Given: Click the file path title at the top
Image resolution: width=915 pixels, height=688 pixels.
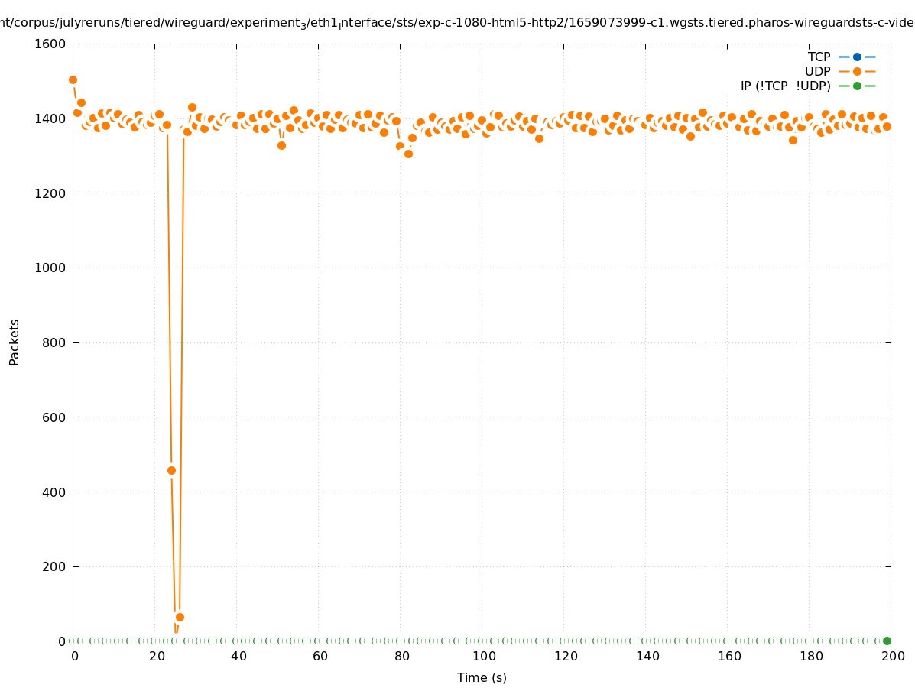Looking at the screenshot, I should tap(457, 23).
